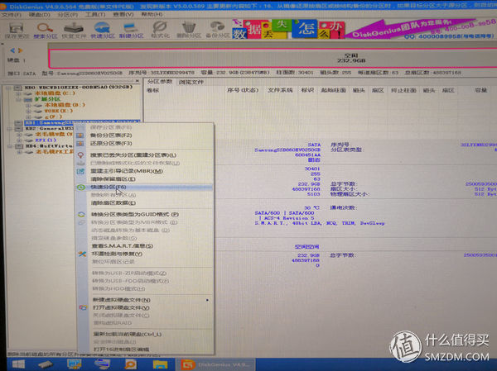Click the Volume Label (卷标) column header
Viewport: 497px width, 371px height.
tap(152, 90)
